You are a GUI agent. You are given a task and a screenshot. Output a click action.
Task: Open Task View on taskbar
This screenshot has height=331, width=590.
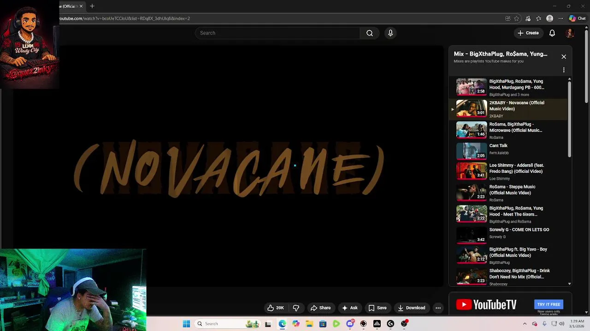[x=268, y=324]
